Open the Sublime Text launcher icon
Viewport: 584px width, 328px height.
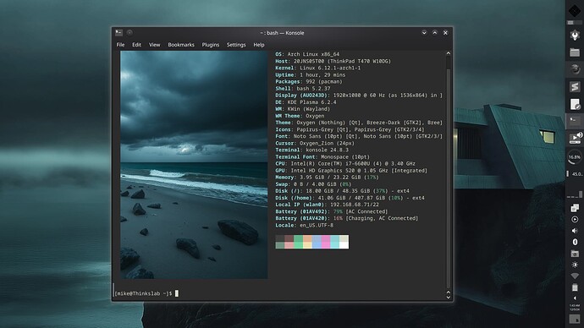click(x=575, y=86)
